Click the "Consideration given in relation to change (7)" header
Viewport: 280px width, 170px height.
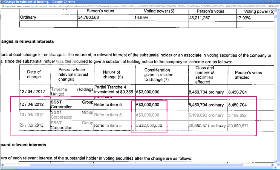coord(159,75)
